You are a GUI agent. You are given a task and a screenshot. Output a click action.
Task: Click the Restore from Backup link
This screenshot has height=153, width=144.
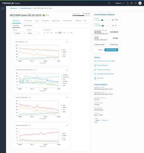pos(104,70)
